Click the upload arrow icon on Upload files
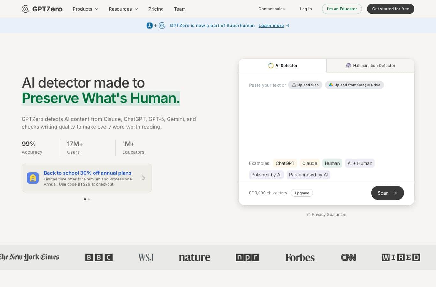 click(294, 85)
